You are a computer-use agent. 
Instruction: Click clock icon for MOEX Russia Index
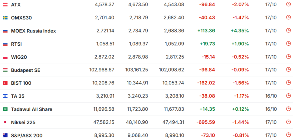click(x=288, y=30)
